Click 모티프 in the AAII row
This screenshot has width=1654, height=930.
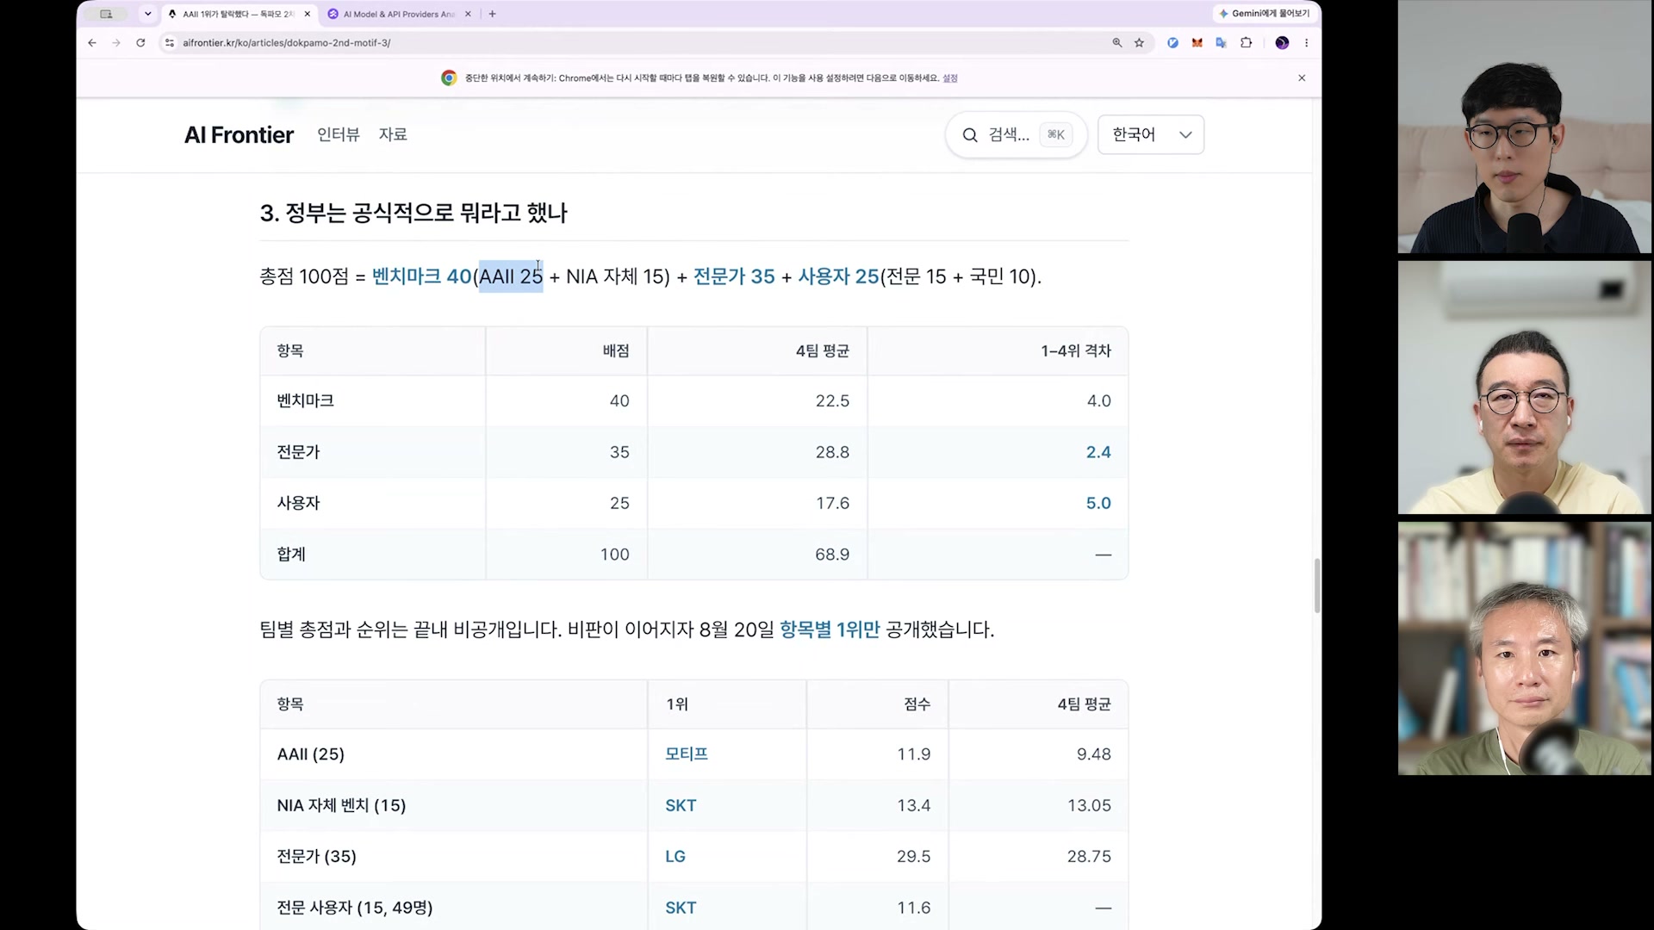(687, 753)
